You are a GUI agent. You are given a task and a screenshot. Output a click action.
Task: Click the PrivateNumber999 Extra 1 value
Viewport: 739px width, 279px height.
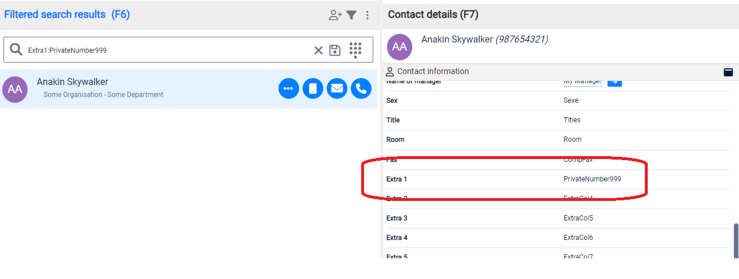click(x=592, y=179)
